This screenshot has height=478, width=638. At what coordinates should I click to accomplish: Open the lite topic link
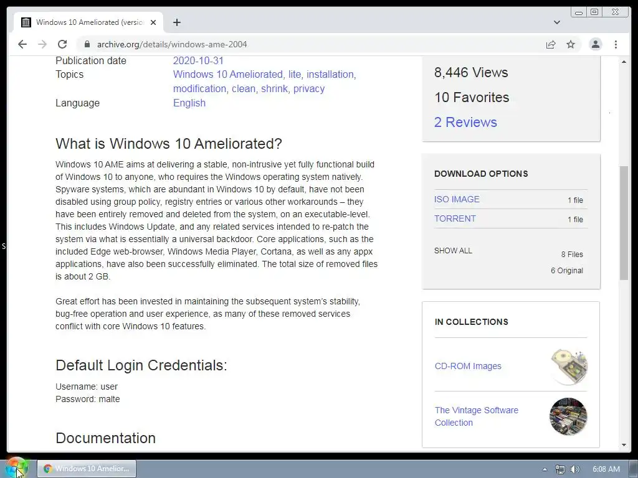[294, 75]
